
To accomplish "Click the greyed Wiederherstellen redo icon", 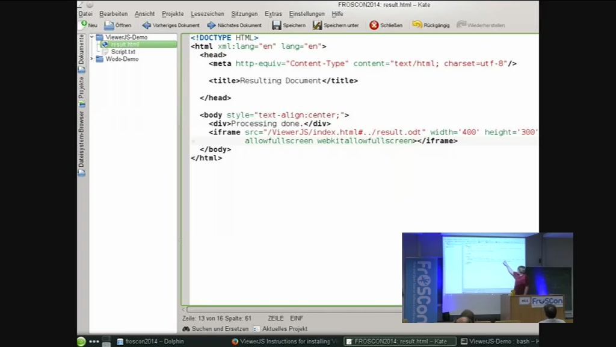I will click(x=461, y=25).
